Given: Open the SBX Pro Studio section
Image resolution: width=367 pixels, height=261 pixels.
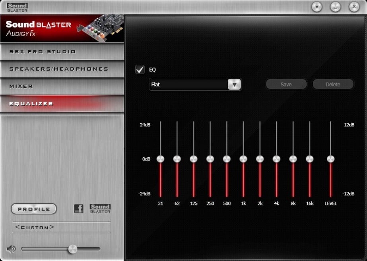Looking at the screenshot, I should click(62, 52).
